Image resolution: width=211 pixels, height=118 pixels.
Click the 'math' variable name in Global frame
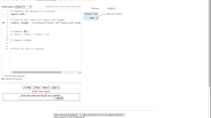coord(92,18)
